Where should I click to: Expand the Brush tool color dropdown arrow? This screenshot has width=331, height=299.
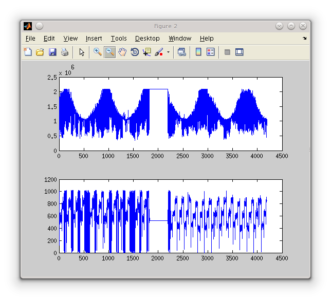pyautogui.click(x=168, y=52)
